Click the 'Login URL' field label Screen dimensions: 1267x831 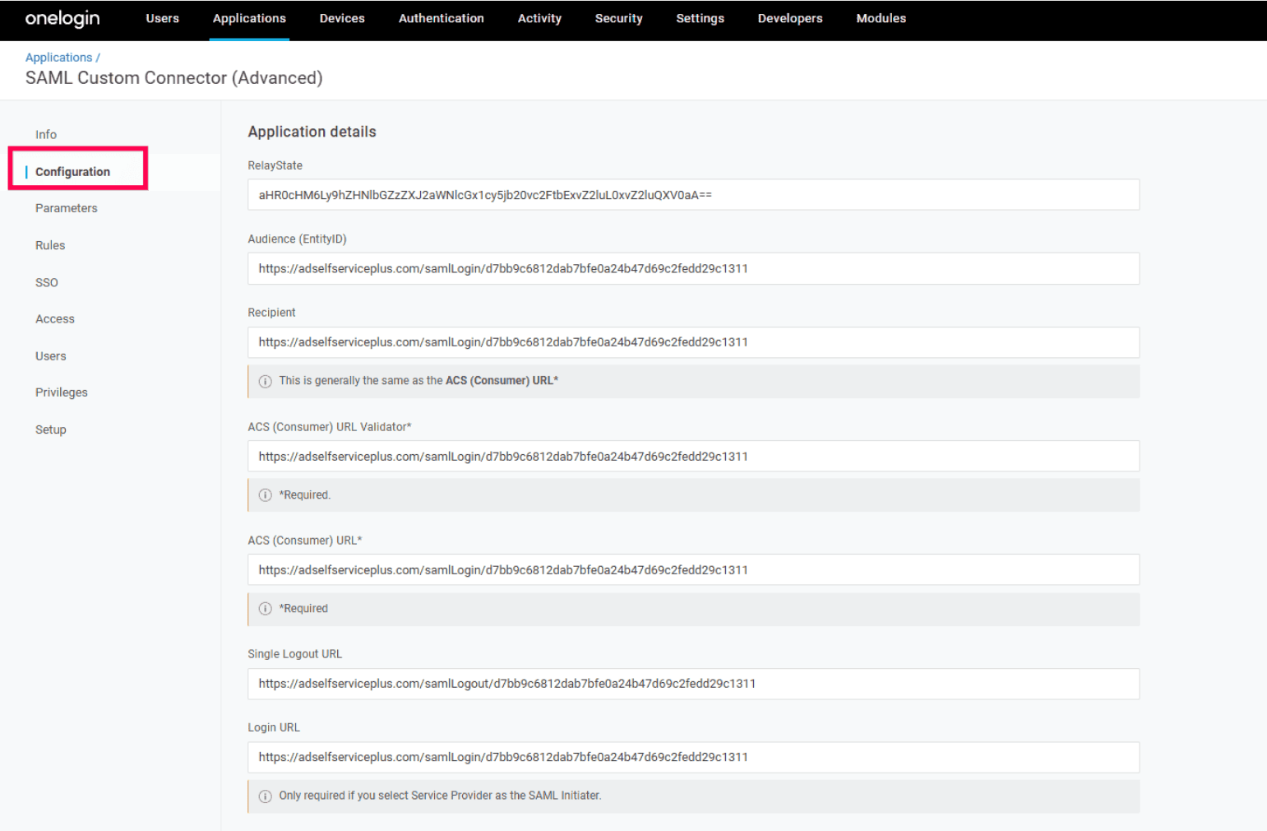click(274, 727)
